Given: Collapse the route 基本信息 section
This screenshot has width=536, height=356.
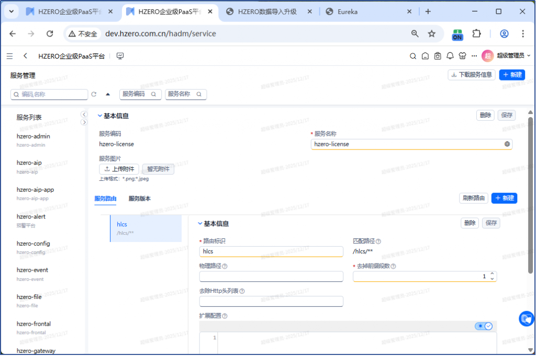Looking at the screenshot, I should click(x=200, y=223).
